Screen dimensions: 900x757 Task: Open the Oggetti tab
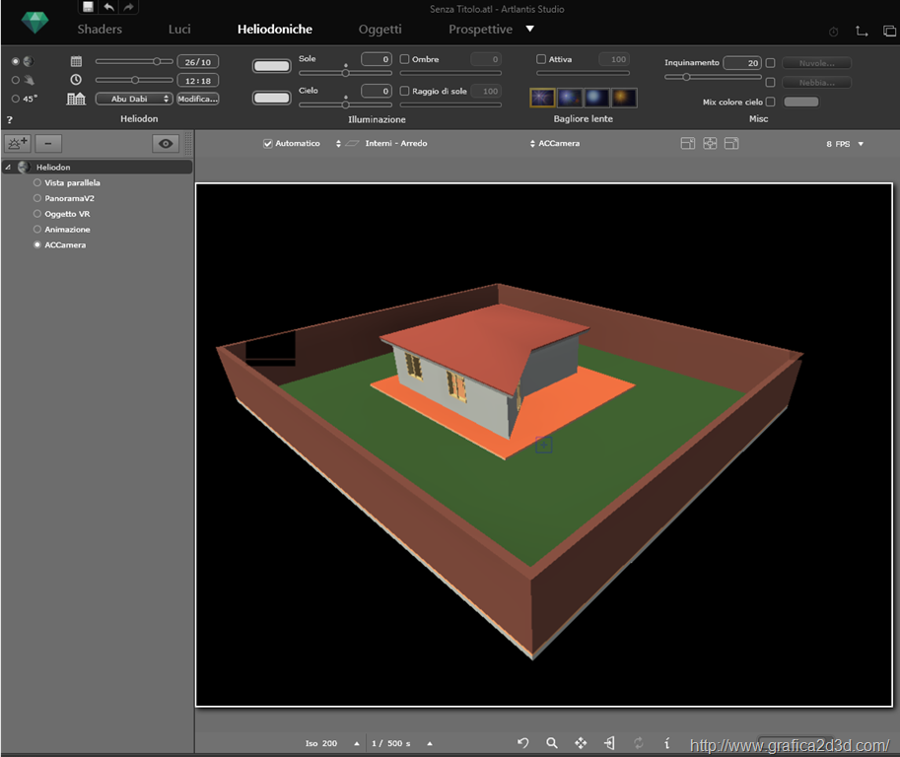[x=380, y=30]
